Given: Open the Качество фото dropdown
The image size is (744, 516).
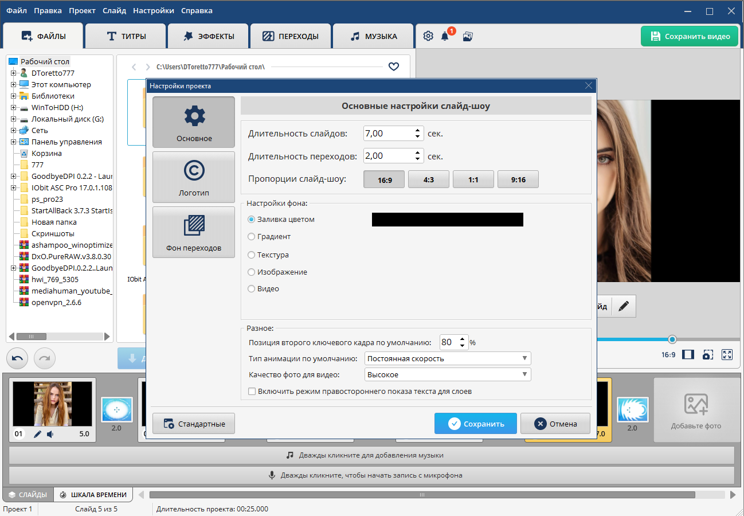Looking at the screenshot, I should point(447,374).
